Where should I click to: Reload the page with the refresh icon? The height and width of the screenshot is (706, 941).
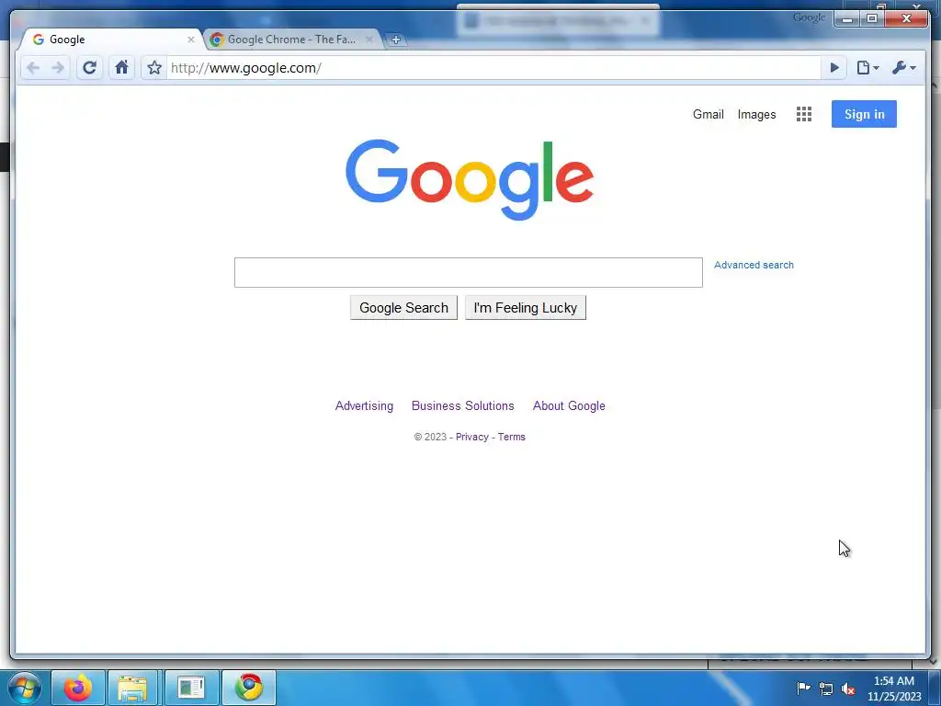tap(89, 68)
